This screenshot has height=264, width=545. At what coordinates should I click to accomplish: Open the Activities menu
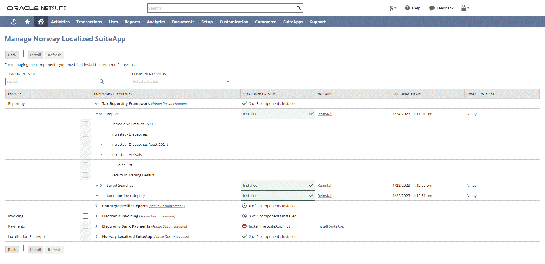tap(60, 22)
